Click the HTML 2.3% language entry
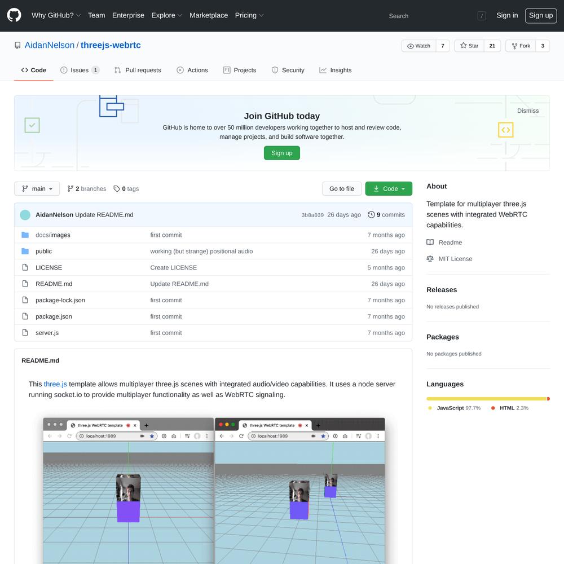The height and width of the screenshot is (564, 564). 510,408
